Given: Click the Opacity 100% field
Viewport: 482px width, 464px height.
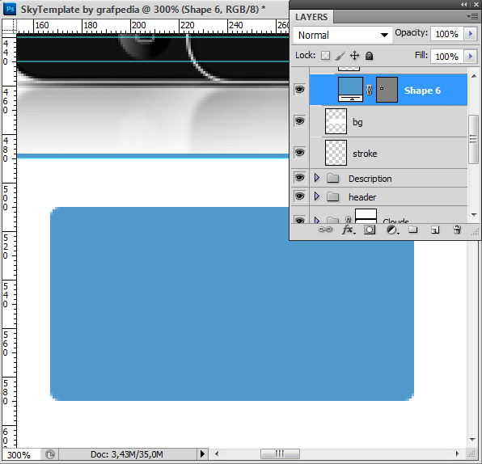Looking at the screenshot, I should tap(447, 34).
